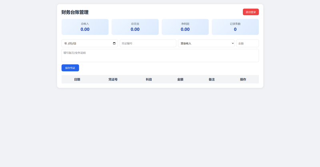The height and width of the screenshot is (167, 320).
Task: Select the 净利润 summary card
Action: [185, 27]
